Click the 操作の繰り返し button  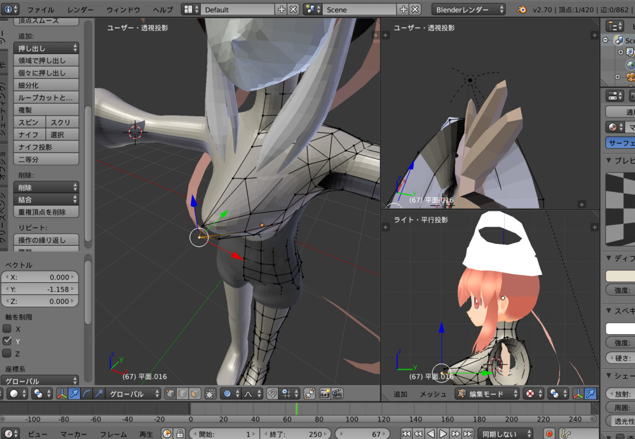tap(46, 240)
